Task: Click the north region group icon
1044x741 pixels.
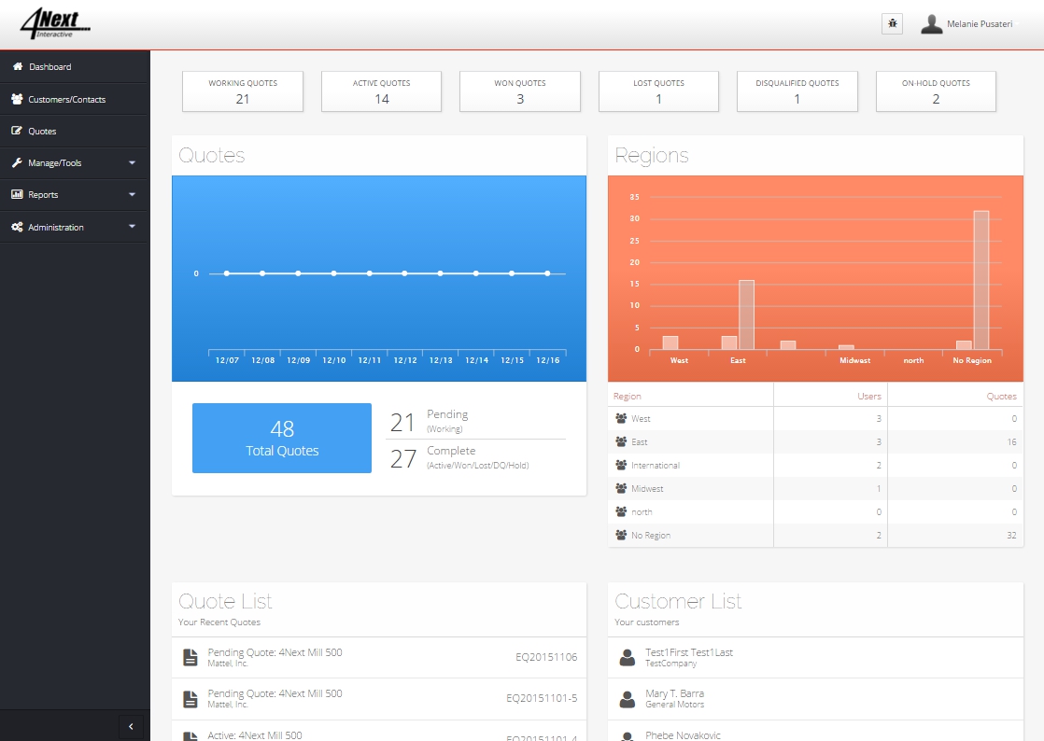Action: click(621, 511)
